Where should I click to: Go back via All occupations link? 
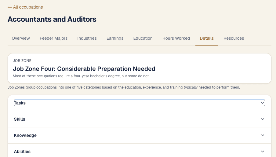coord(25,7)
